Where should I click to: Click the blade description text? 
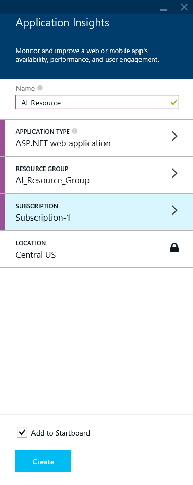(87, 55)
